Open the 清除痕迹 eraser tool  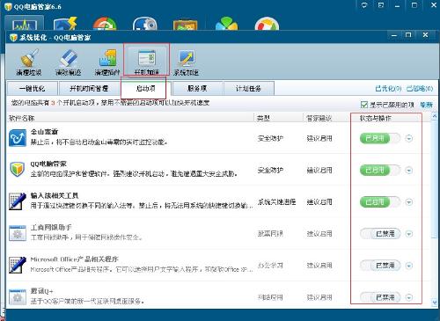point(68,62)
